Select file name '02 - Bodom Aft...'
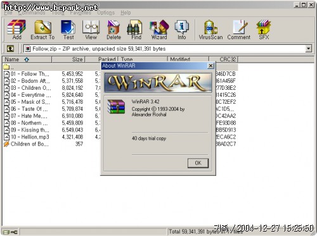317x236 pixels. point(30,81)
